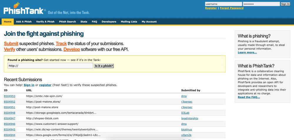Open submitter r3gersec for http://post-malone.store
The image size is (294, 140).
click(x=187, y=107)
